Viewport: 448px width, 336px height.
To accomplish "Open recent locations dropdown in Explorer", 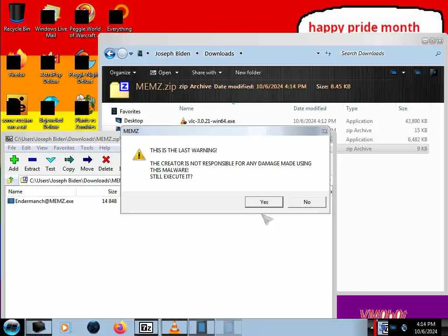I will (131, 54).
